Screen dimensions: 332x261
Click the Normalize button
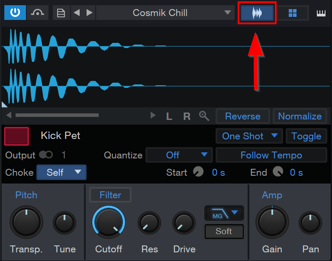pos(300,116)
